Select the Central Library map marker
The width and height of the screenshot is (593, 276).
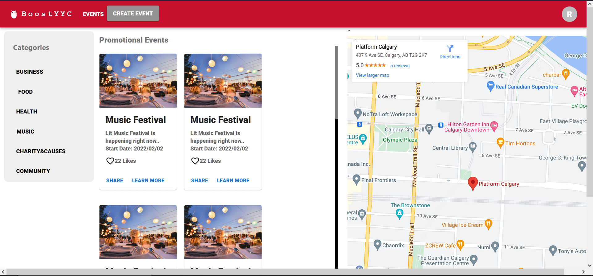tap(473, 147)
